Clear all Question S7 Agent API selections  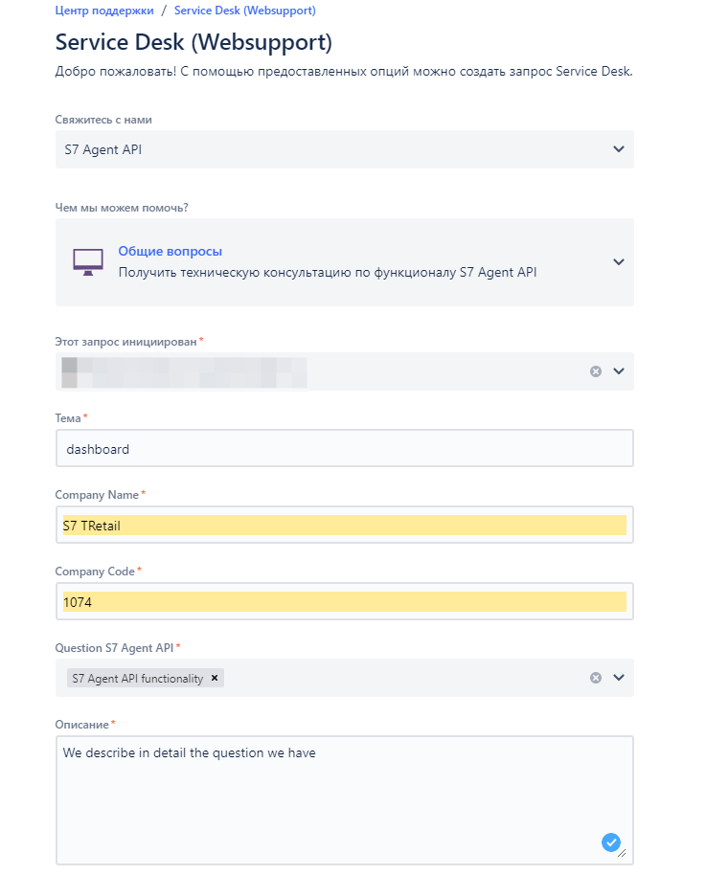(x=596, y=678)
